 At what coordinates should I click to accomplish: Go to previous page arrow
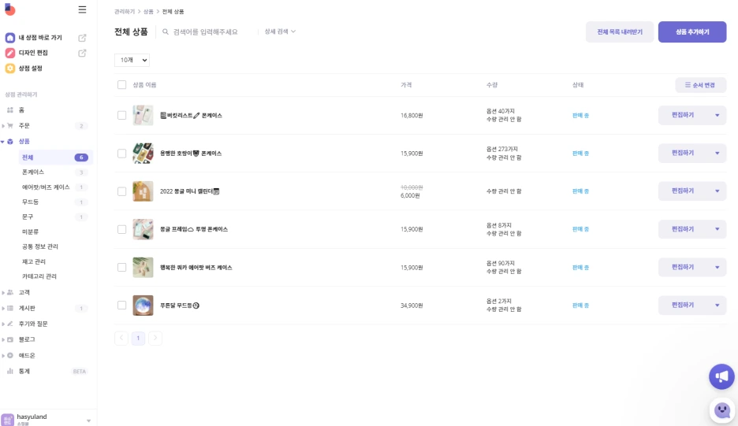pyautogui.click(x=121, y=338)
